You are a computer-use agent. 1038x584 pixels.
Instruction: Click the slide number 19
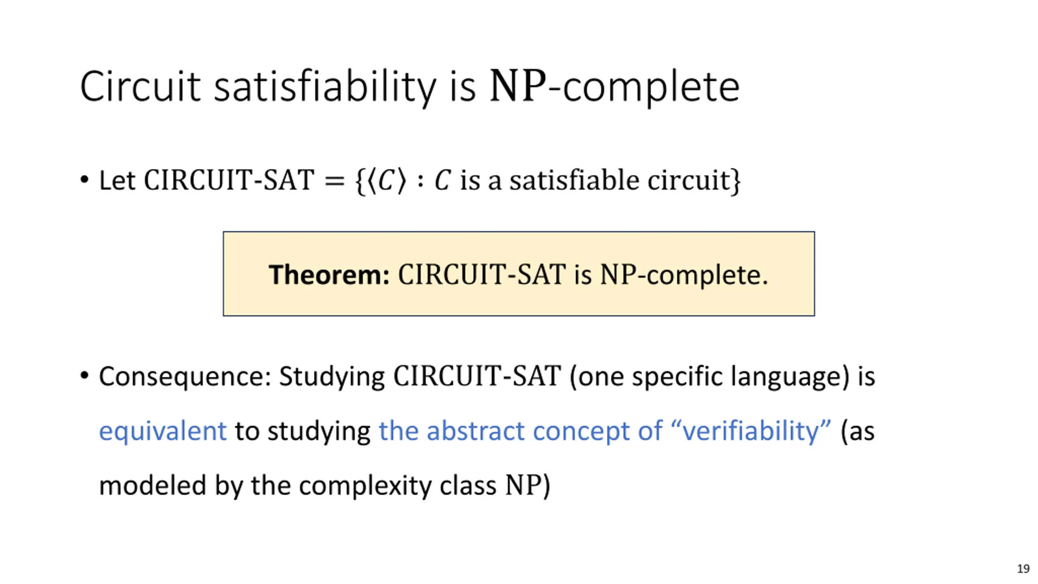pos(1023,569)
